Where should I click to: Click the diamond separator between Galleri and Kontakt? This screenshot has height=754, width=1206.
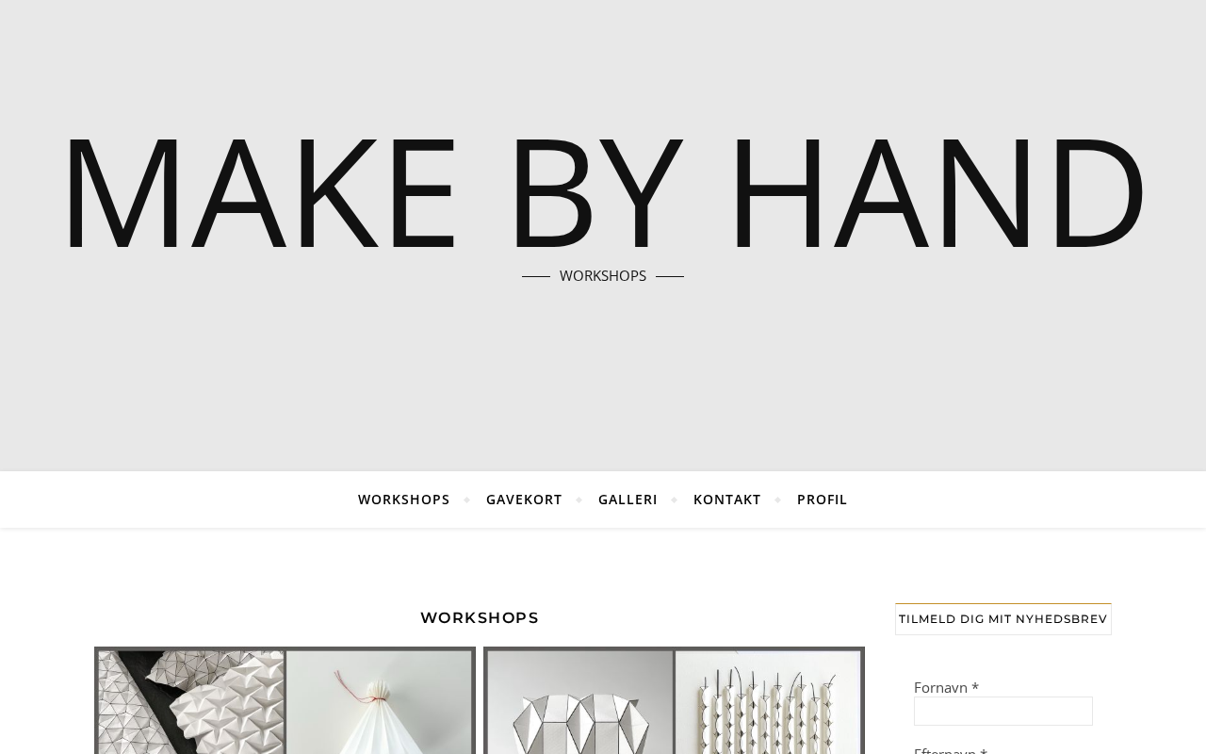point(675,500)
